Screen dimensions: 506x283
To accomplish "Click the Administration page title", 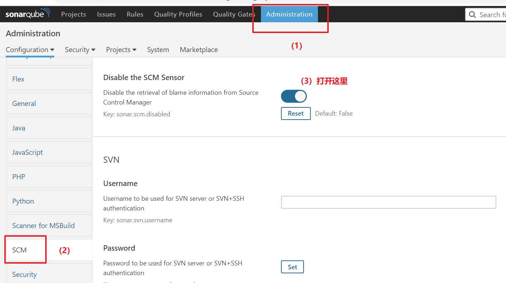I will pos(33,33).
